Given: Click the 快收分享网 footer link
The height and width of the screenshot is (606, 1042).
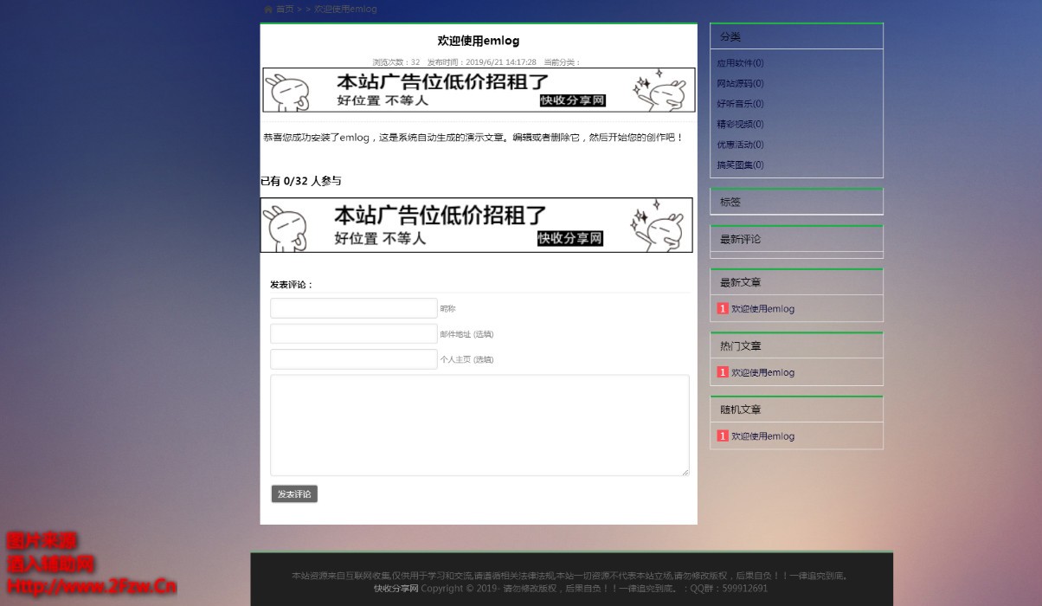Looking at the screenshot, I should (x=396, y=589).
